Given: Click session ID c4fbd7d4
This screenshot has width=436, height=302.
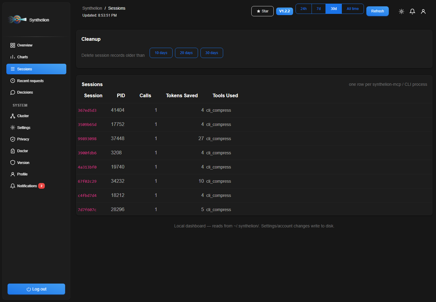Looking at the screenshot, I should coord(87,196).
